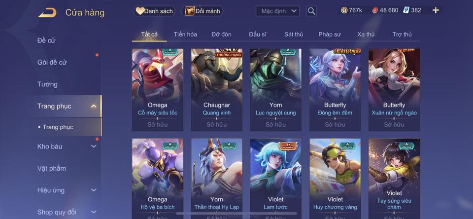Viewport: 473px width, 219px height.
Task: Collapse the Trang phục sidebar section
Action: [94, 106]
